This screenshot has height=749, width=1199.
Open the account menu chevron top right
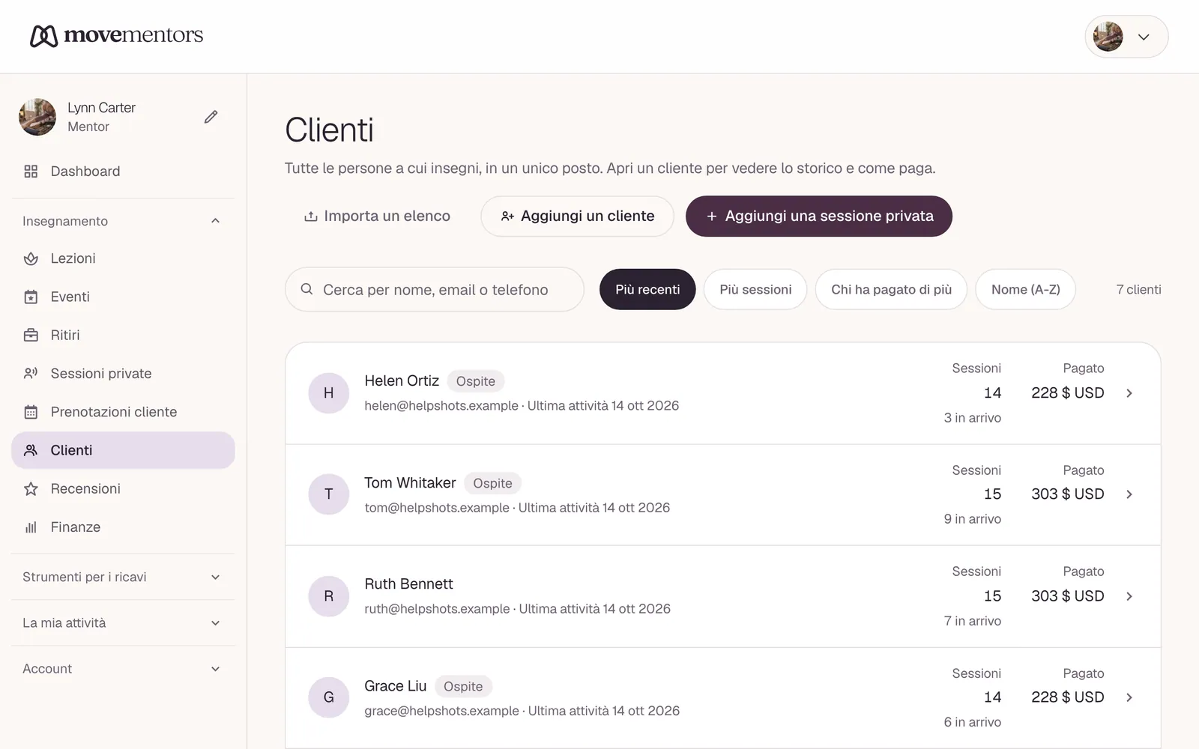click(x=1144, y=37)
